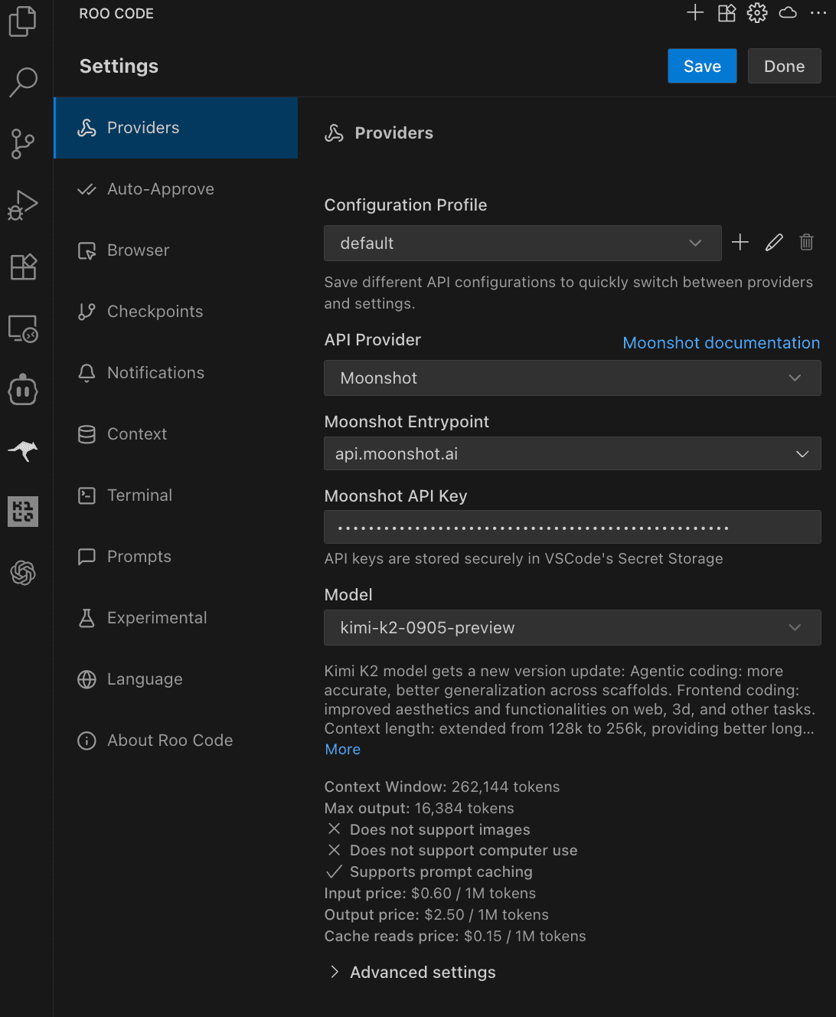The image size is (836, 1017).
Task: Open Source Control in the activity bar
Action: click(22, 144)
